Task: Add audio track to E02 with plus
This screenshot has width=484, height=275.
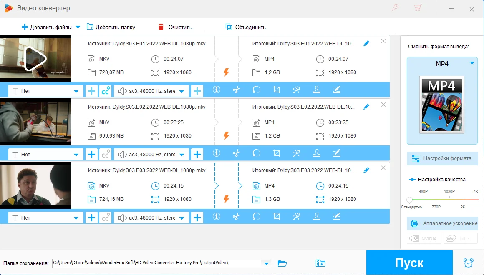Action: click(197, 155)
